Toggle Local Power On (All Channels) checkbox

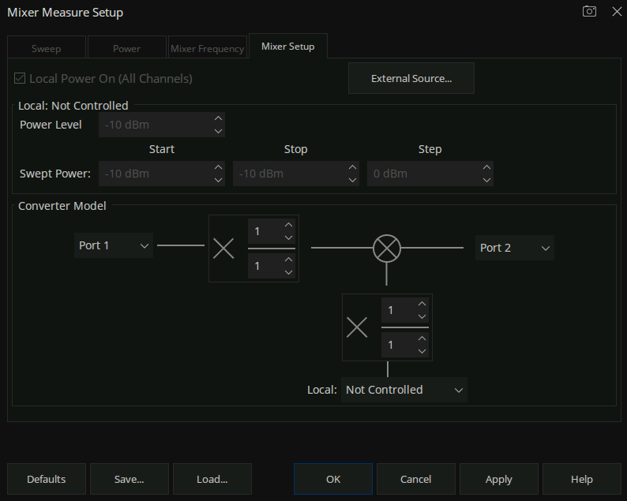[x=21, y=79]
